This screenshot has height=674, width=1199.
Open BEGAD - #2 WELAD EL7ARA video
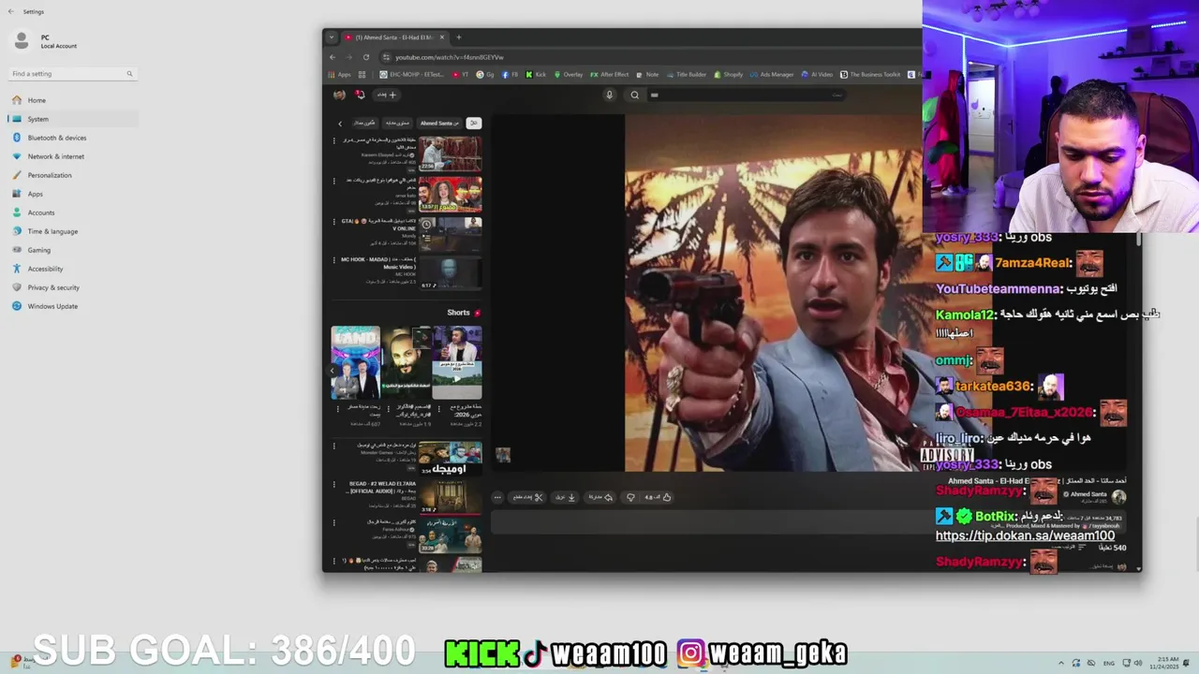[450, 496]
